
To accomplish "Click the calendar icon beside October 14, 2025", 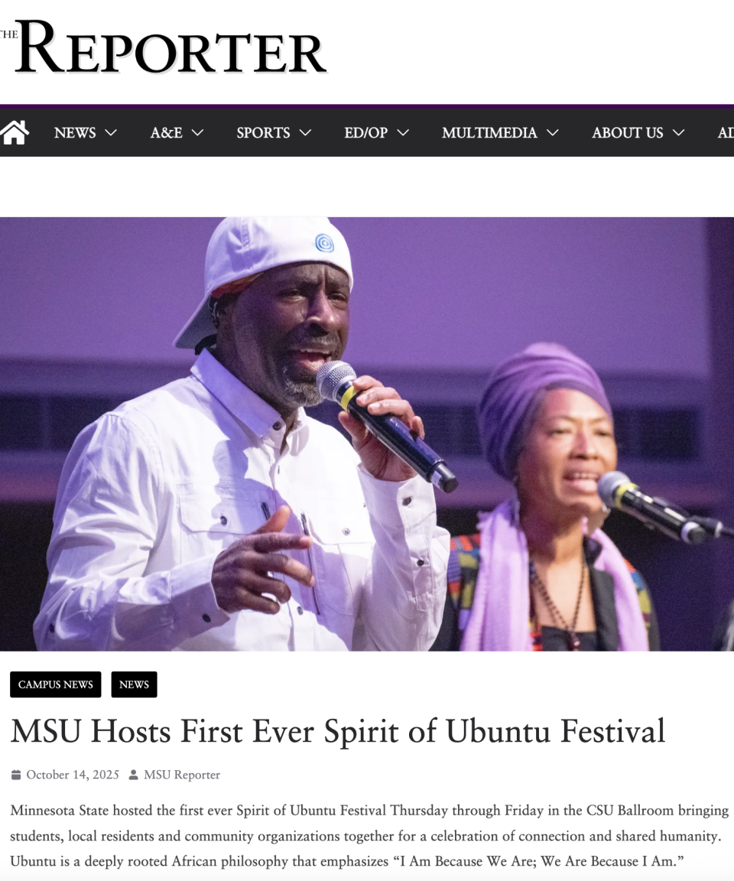I will 16,775.
